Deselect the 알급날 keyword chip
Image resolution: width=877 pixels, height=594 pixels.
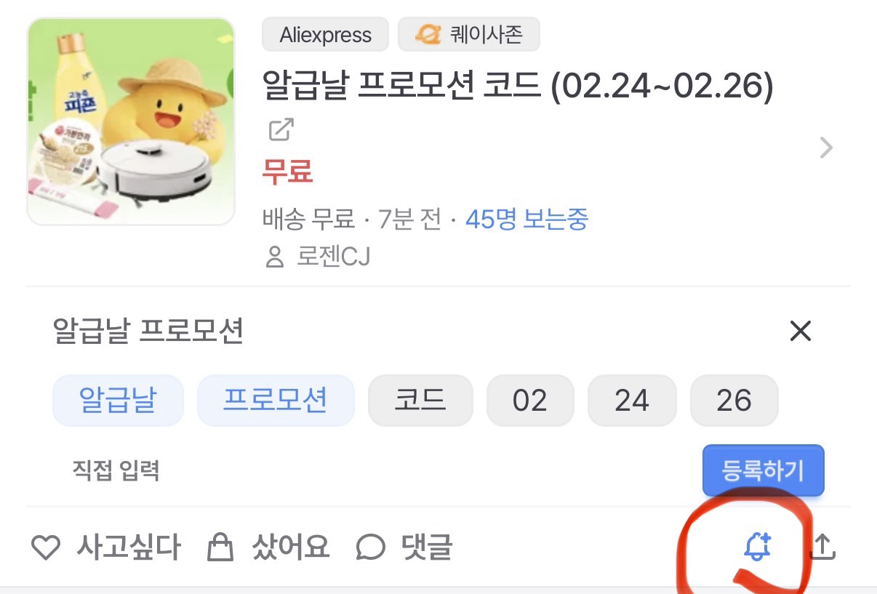[117, 400]
